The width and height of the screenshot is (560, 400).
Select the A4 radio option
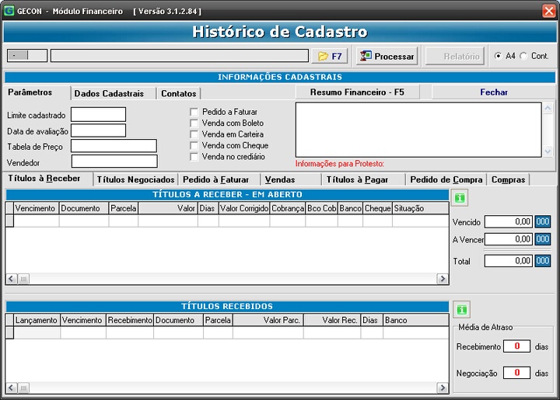(498, 56)
